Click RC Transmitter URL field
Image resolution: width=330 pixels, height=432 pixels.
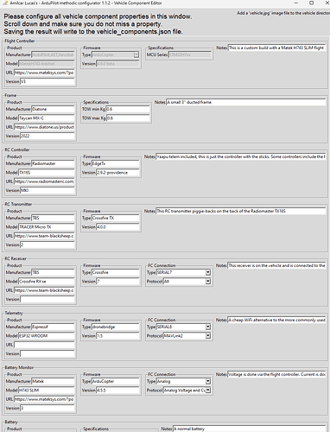point(44,236)
